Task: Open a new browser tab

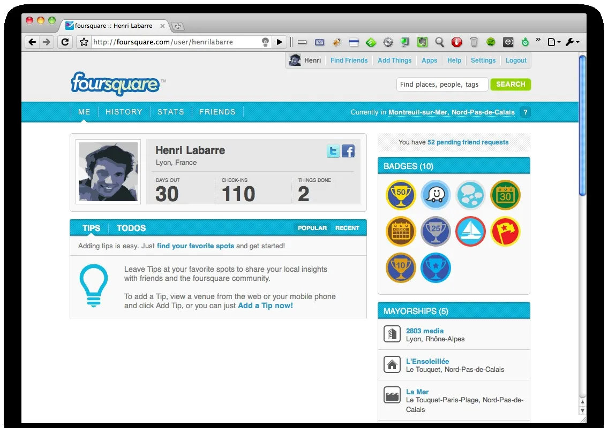Action: point(178,26)
